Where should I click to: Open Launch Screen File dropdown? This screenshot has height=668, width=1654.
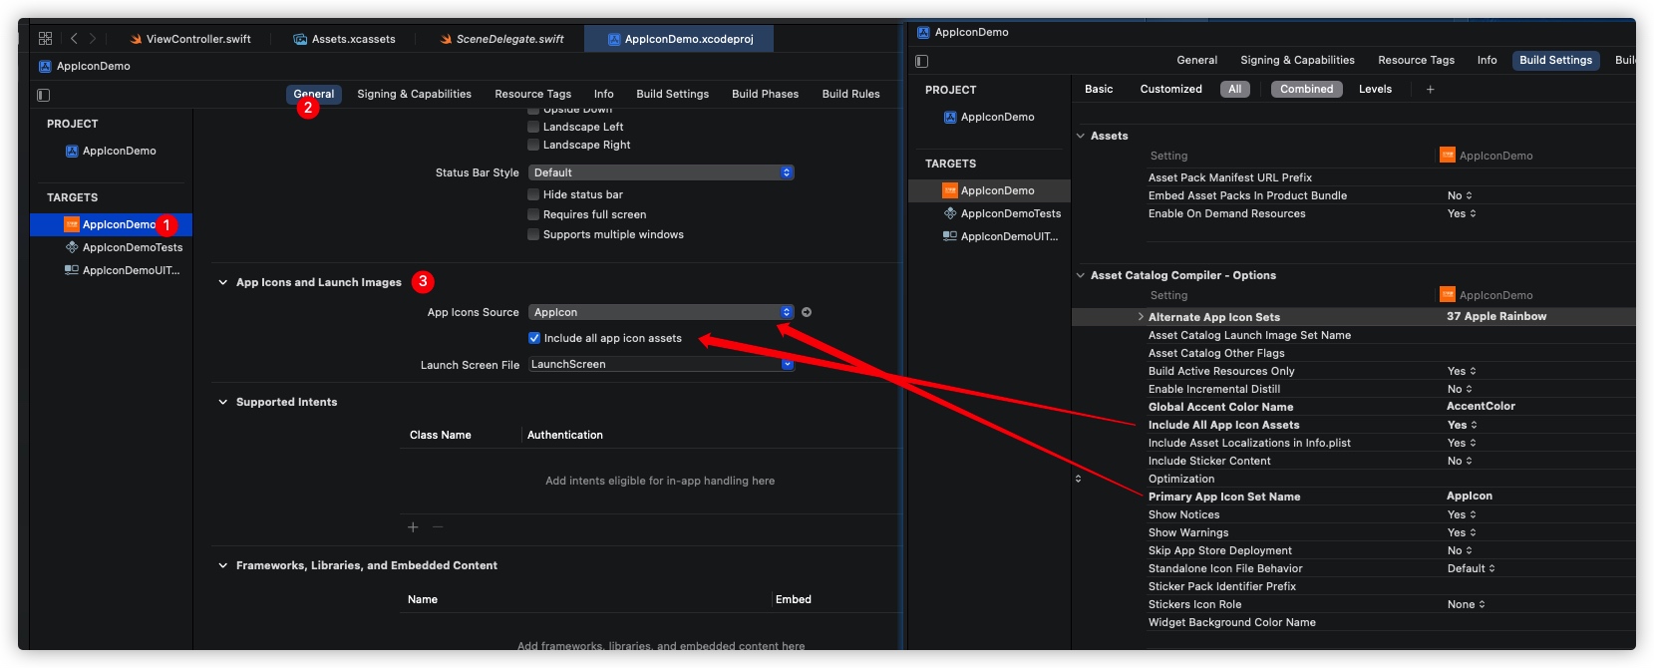point(661,364)
